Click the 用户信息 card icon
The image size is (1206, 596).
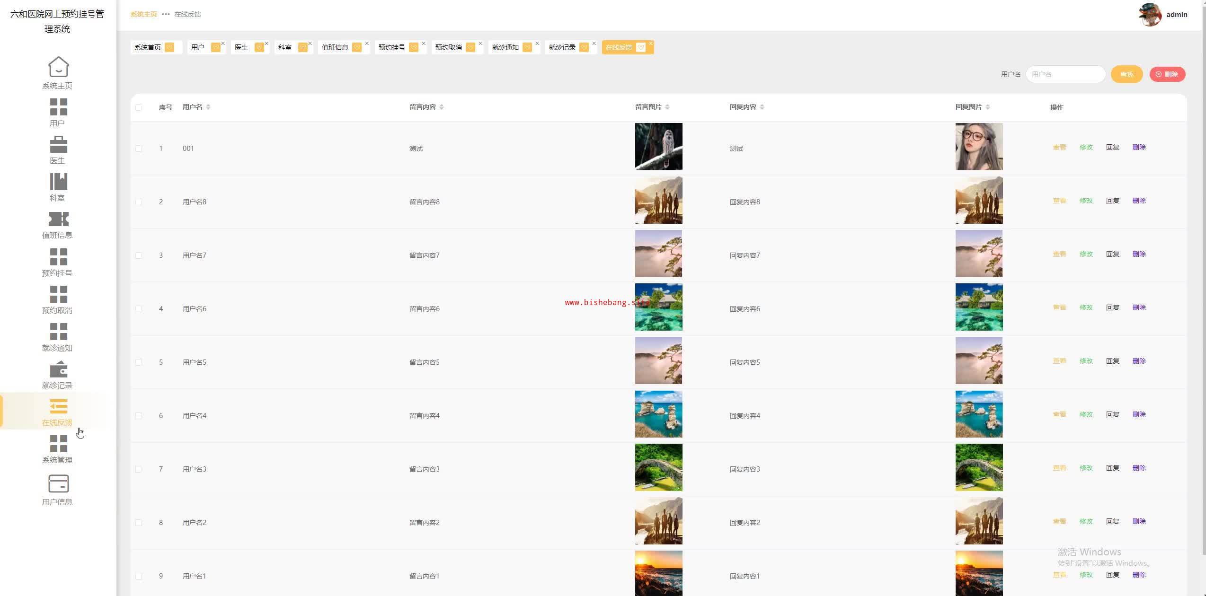[58, 484]
